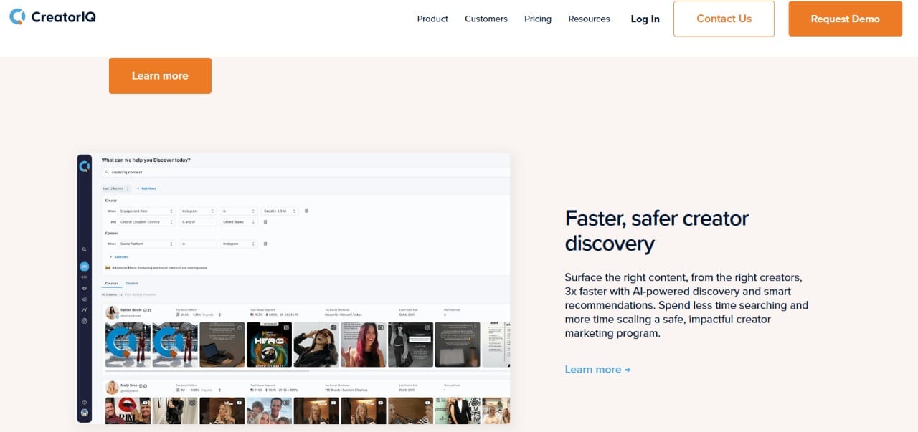
Task: Click Add Filters below the Content section
Action: coord(119,256)
